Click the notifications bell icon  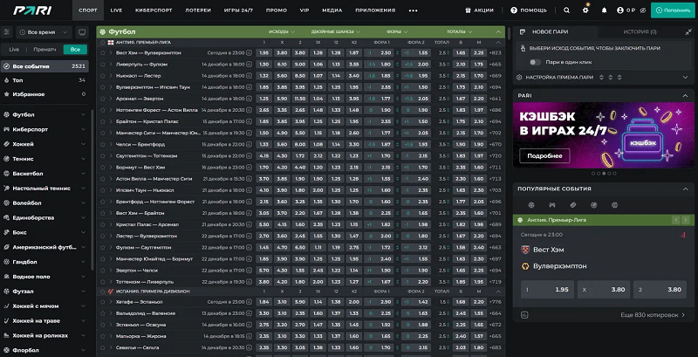(x=606, y=10)
